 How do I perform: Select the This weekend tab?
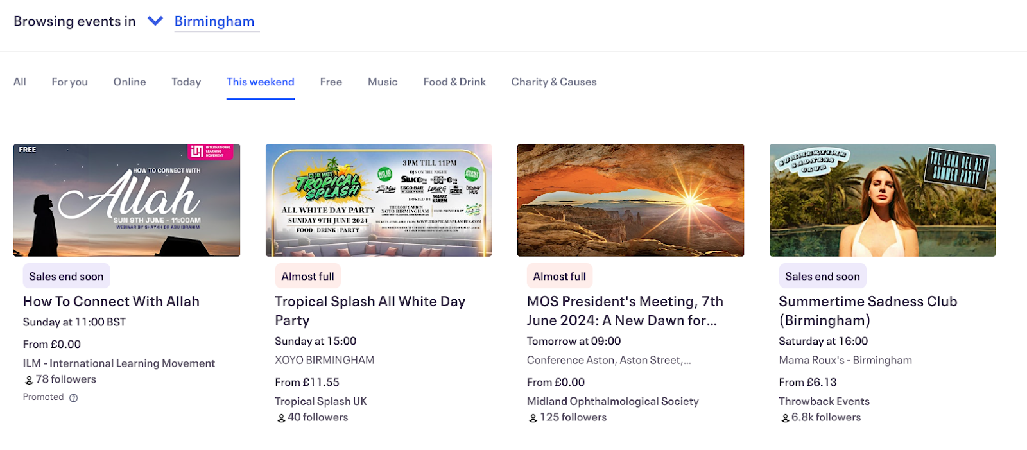coord(261,82)
